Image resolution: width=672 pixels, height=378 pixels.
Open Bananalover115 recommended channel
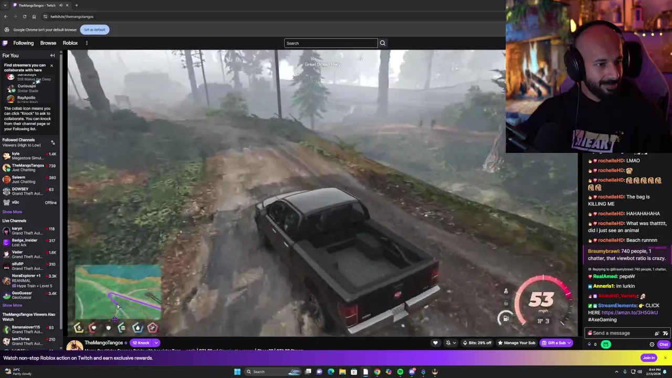[x=29, y=330]
